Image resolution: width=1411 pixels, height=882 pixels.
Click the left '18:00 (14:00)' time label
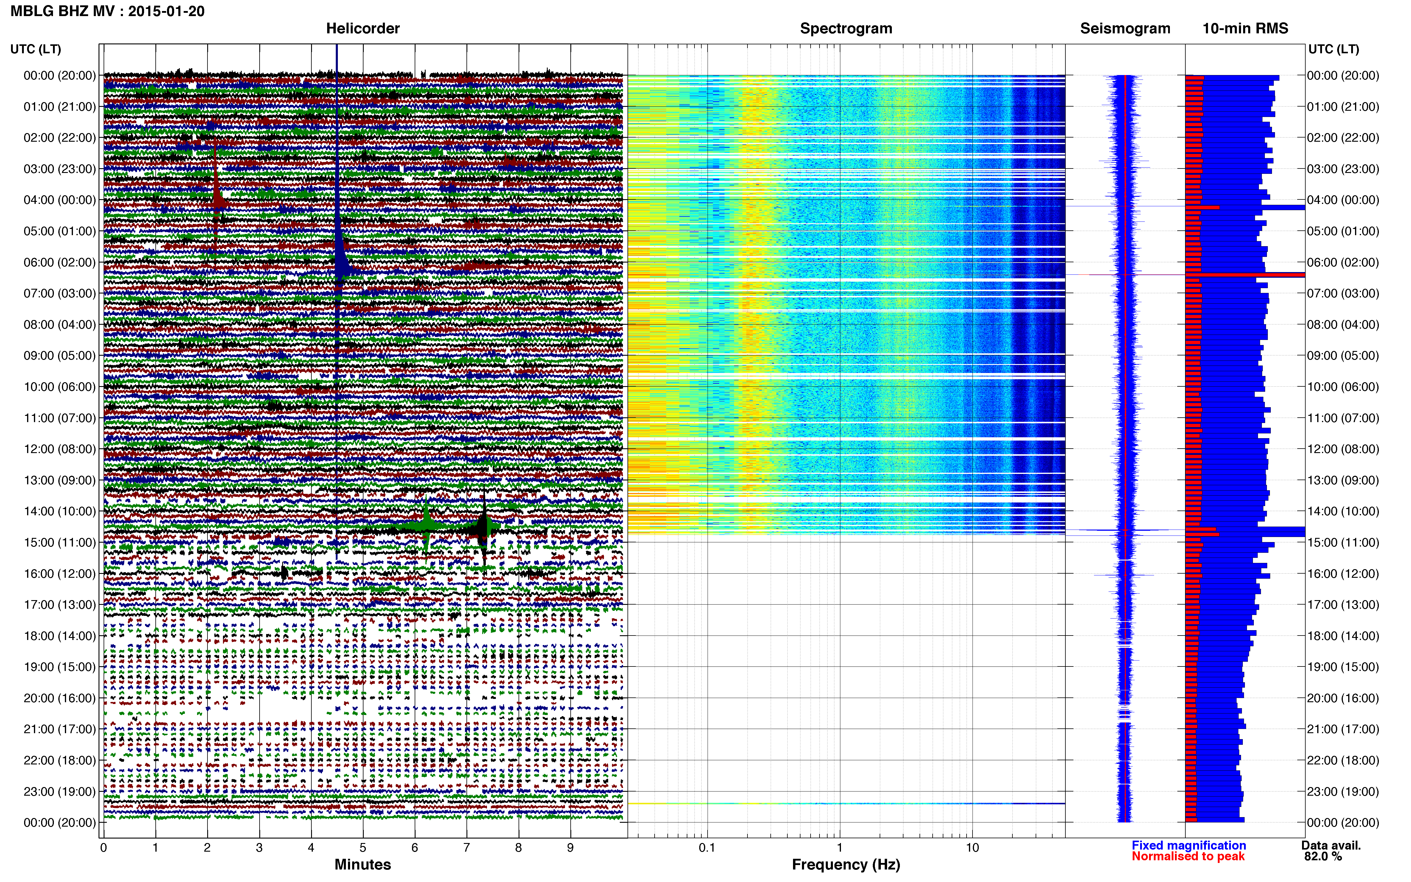pyautogui.click(x=60, y=636)
